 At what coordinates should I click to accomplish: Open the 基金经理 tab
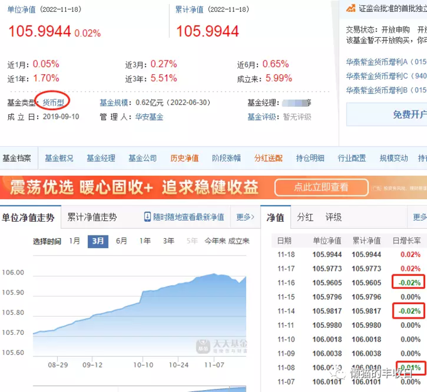(101, 158)
